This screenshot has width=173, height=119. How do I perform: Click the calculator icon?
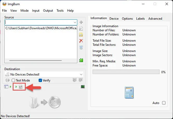(x=129, y=93)
